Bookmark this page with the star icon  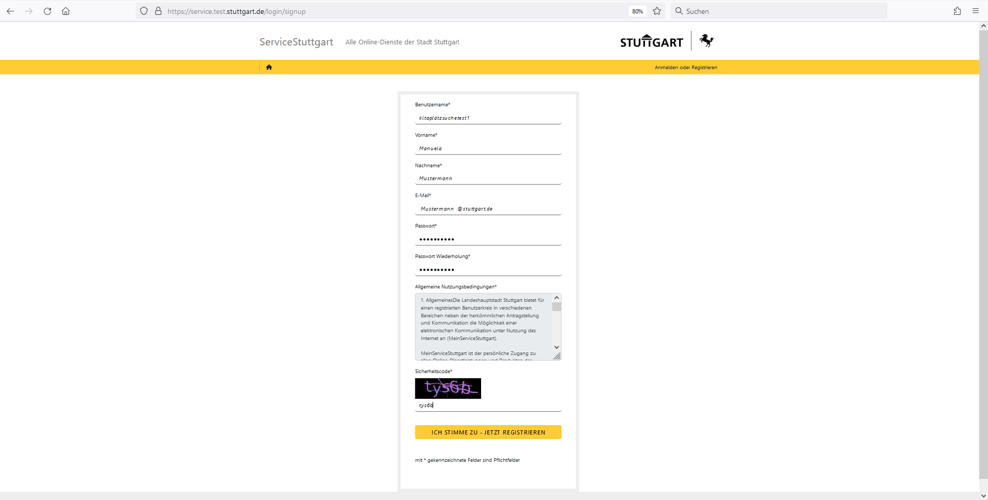coord(657,11)
